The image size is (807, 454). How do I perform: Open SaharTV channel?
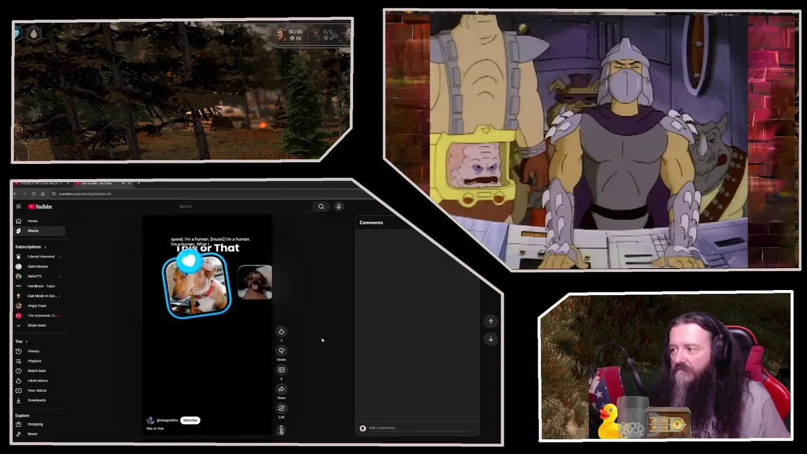click(x=39, y=276)
